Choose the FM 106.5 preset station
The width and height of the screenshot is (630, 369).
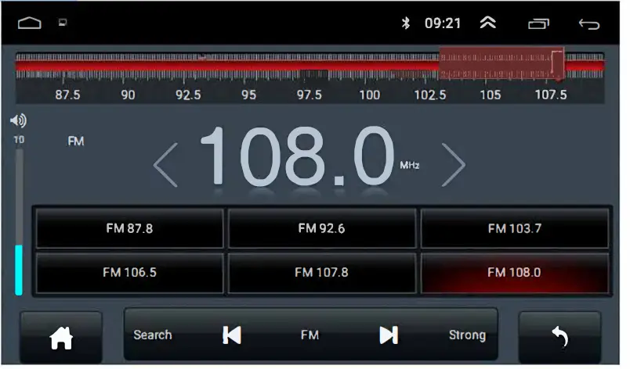[x=129, y=273]
